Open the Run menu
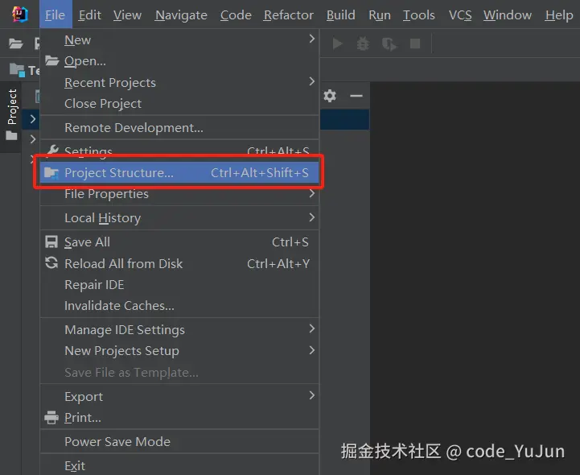 tap(380, 14)
